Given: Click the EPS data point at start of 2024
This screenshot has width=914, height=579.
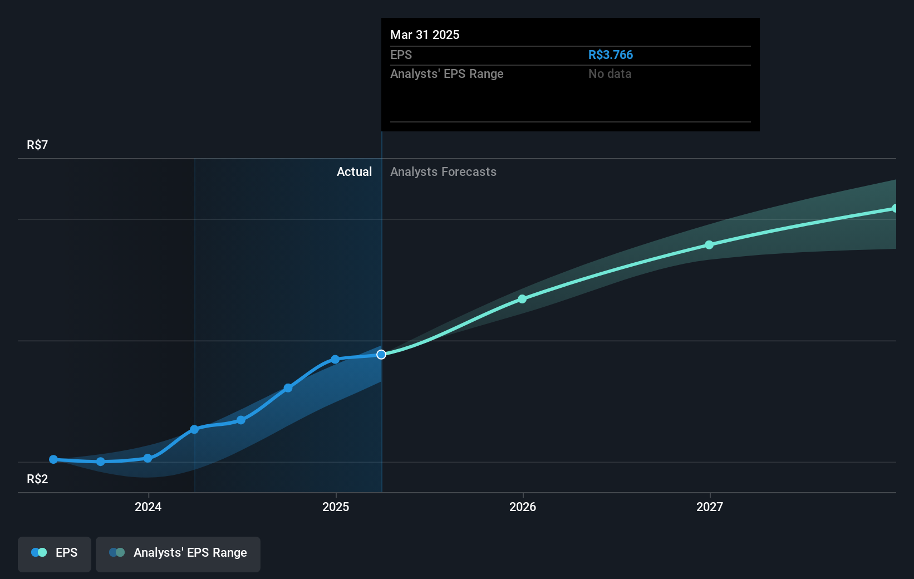Looking at the screenshot, I should click(148, 458).
